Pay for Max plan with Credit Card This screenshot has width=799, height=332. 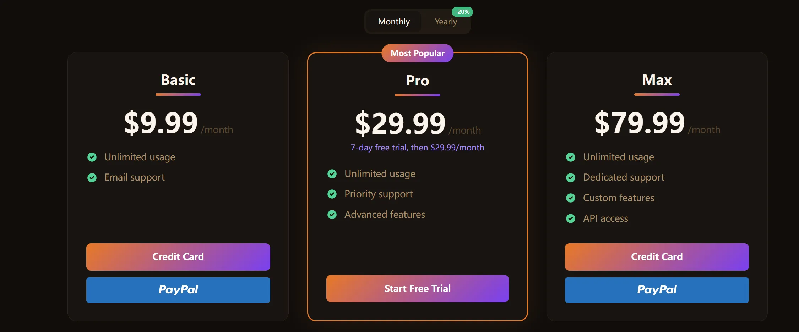tap(657, 257)
